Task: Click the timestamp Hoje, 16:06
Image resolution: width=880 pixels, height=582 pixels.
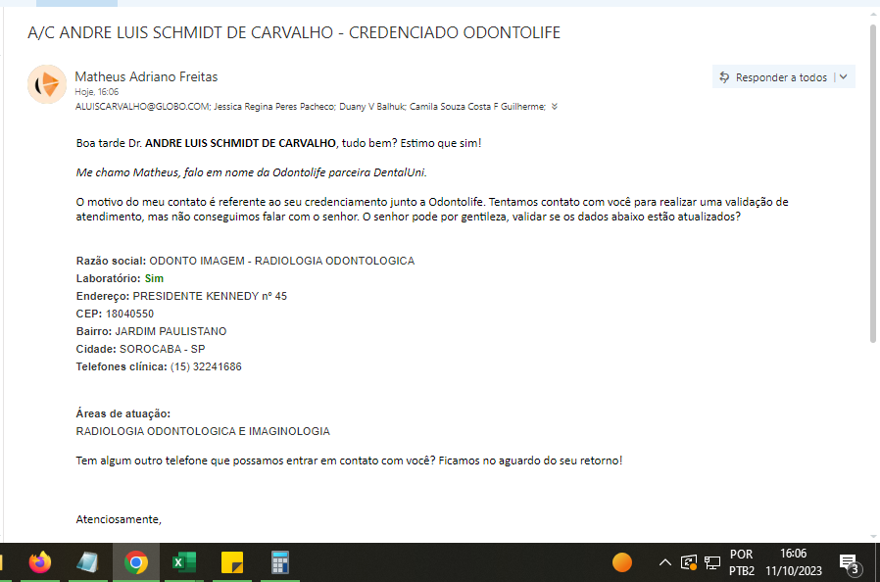Action: (97, 92)
